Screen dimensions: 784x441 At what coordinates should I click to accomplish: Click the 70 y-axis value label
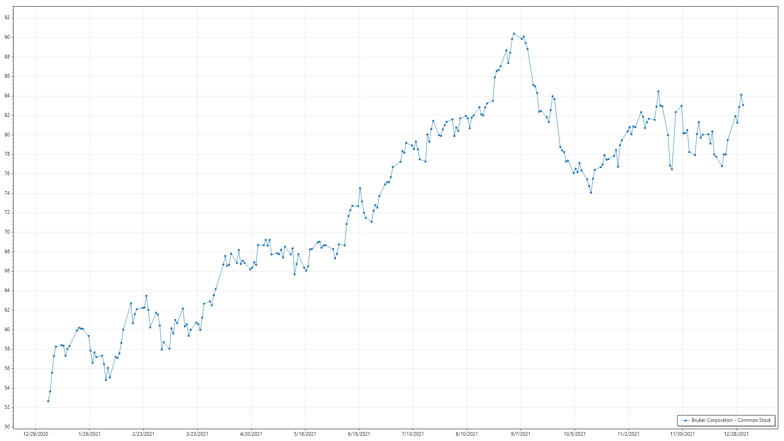pyautogui.click(x=7, y=232)
